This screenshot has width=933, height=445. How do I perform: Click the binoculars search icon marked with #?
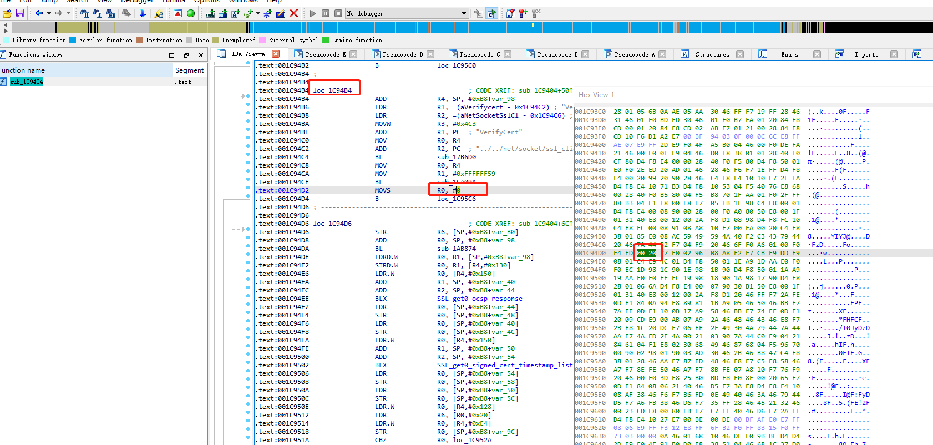[85, 13]
